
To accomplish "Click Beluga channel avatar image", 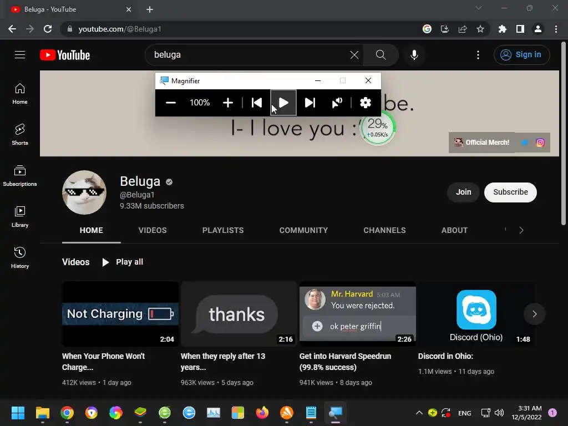I will coord(84,192).
